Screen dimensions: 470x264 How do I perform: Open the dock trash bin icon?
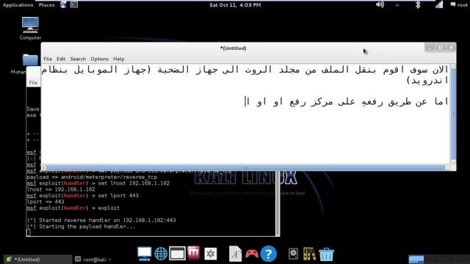click(x=326, y=254)
